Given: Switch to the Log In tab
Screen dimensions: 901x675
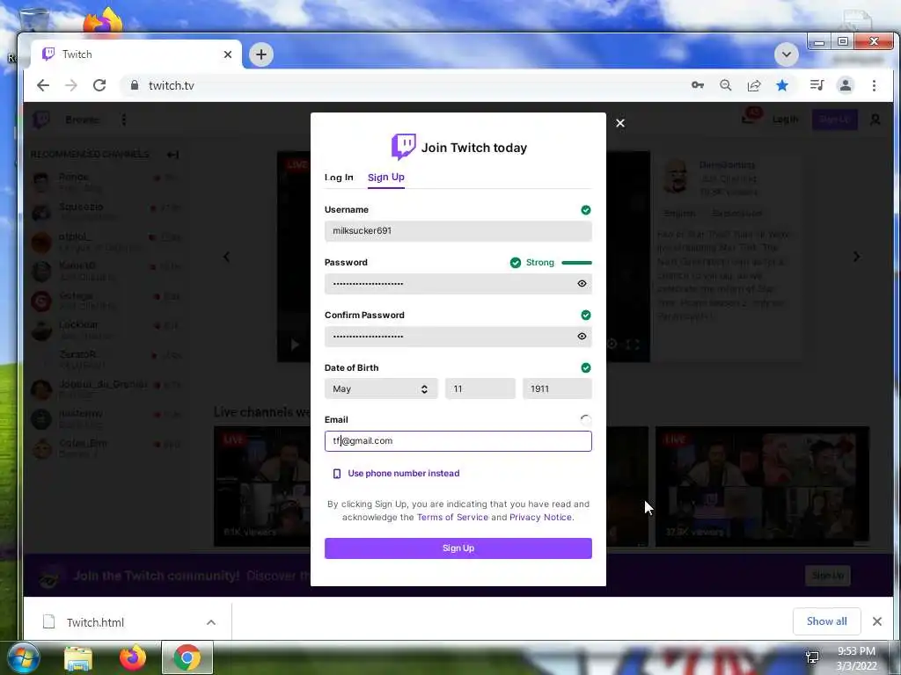Looking at the screenshot, I should pos(339,178).
